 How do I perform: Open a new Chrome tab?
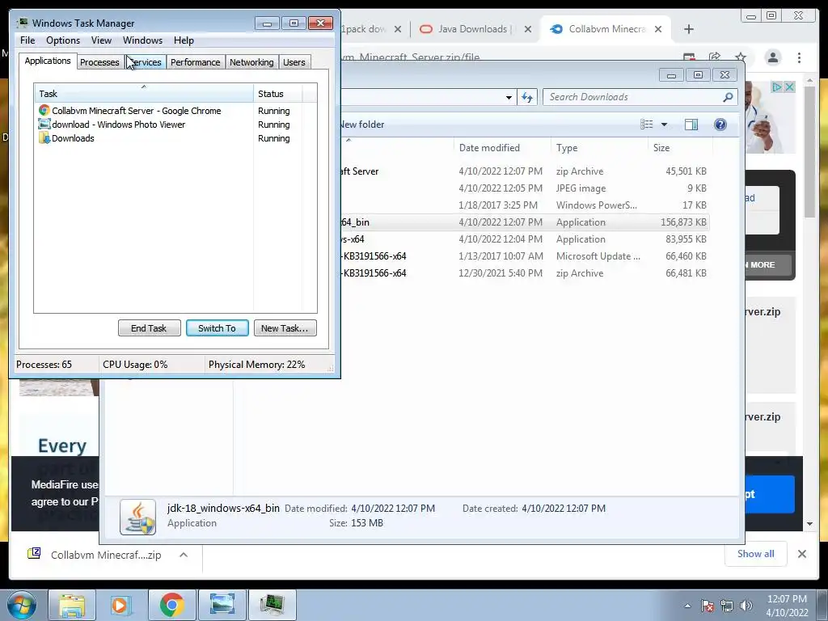[x=689, y=30]
